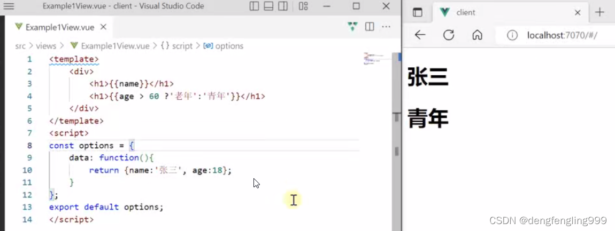This screenshot has height=231, width=615.
Task: Click script in the breadcrumb
Action: click(183, 46)
